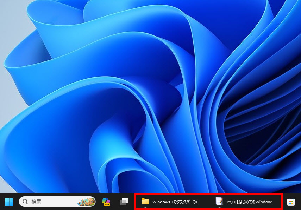Click the yellow File Explorer folder icon

pos(145,201)
